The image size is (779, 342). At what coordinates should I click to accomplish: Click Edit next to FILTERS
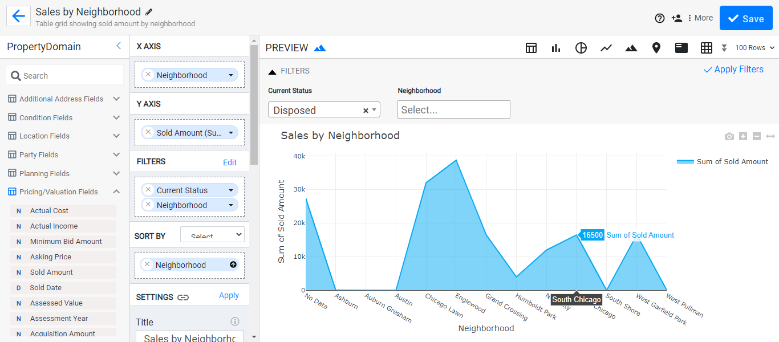(230, 162)
